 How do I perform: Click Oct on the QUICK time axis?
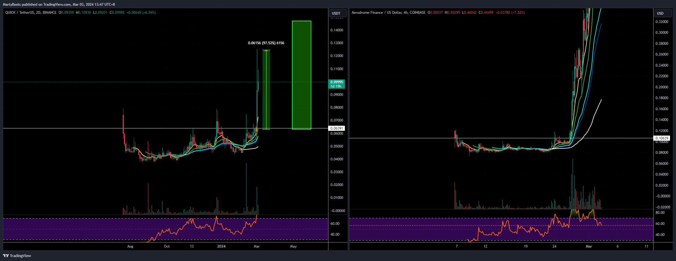(x=167, y=246)
